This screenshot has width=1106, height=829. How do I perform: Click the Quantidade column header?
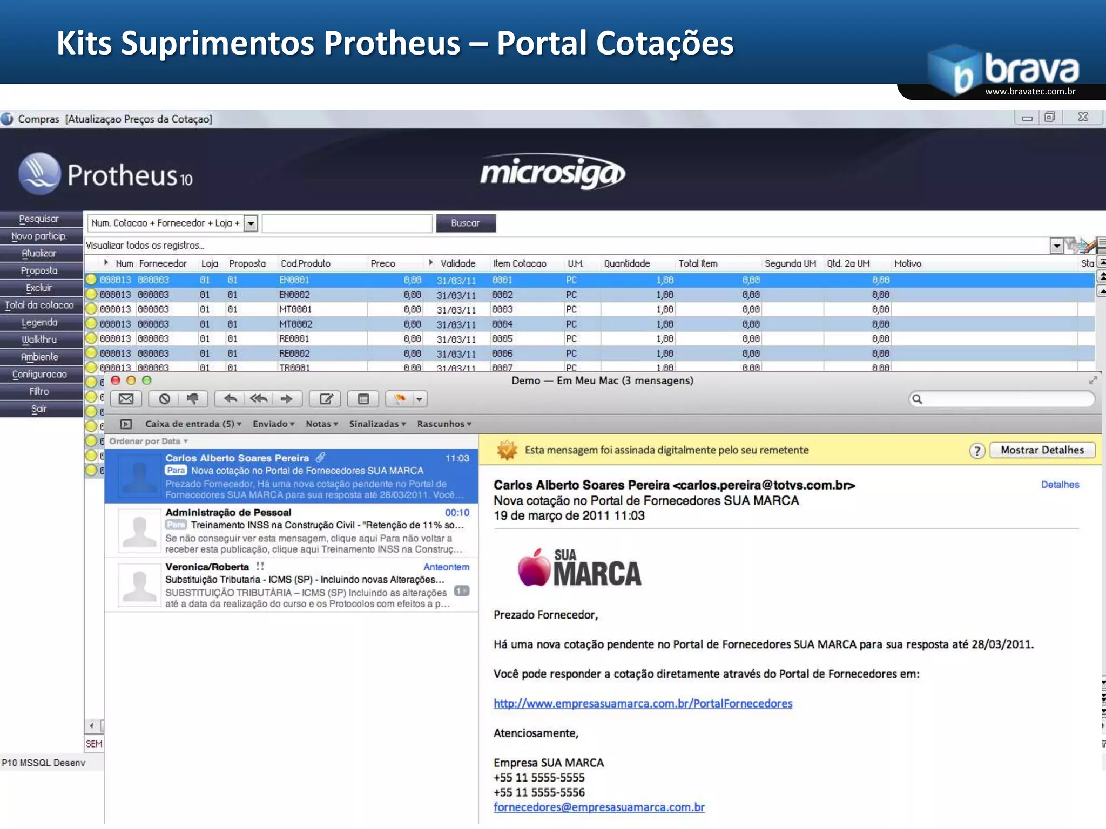pos(626,263)
